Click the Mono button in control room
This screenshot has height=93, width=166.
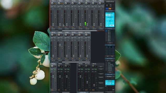pos(101,74)
